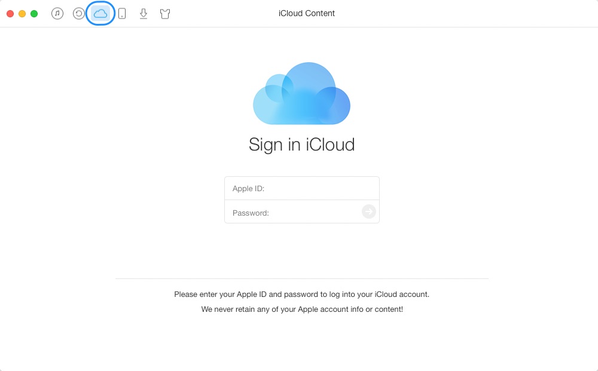This screenshot has height=371, width=598.
Task: Click the "iCloud Content" window title
Action: tap(307, 13)
